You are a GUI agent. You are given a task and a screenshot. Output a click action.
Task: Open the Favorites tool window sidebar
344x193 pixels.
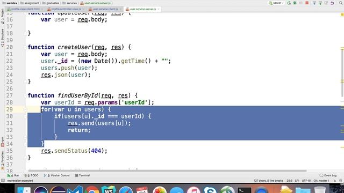pyautogui.click(x=2, y=160)
